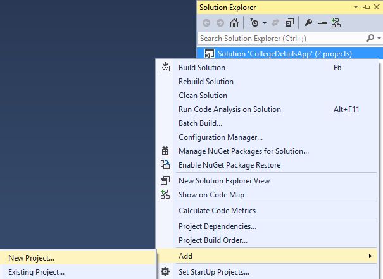Click the Preview Selected Items icon
383x279 pixels.
322,23
